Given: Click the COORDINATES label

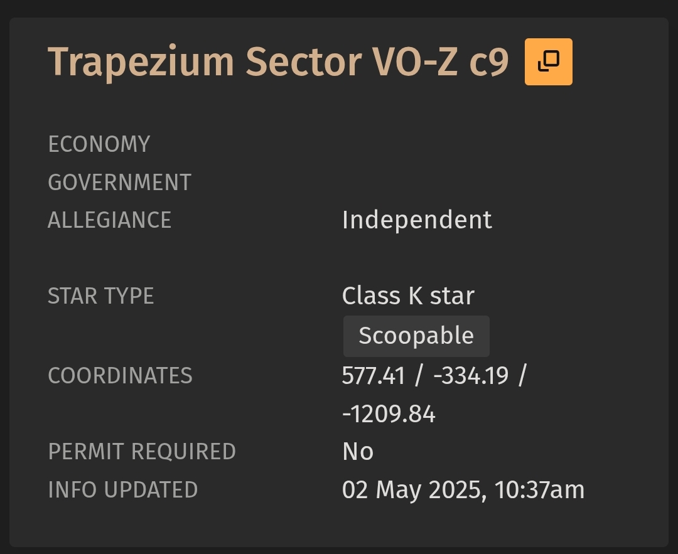Looking at the screenshot, I should pos(120,376).
